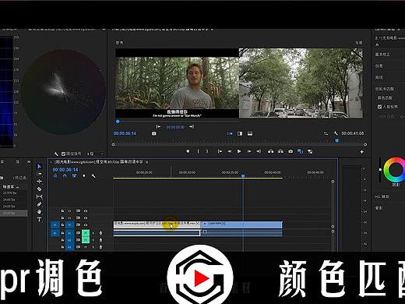Toggle the scopes clamp signal checkbox
Viewport: 405px width, 304px height.
(x=63, y=154)
